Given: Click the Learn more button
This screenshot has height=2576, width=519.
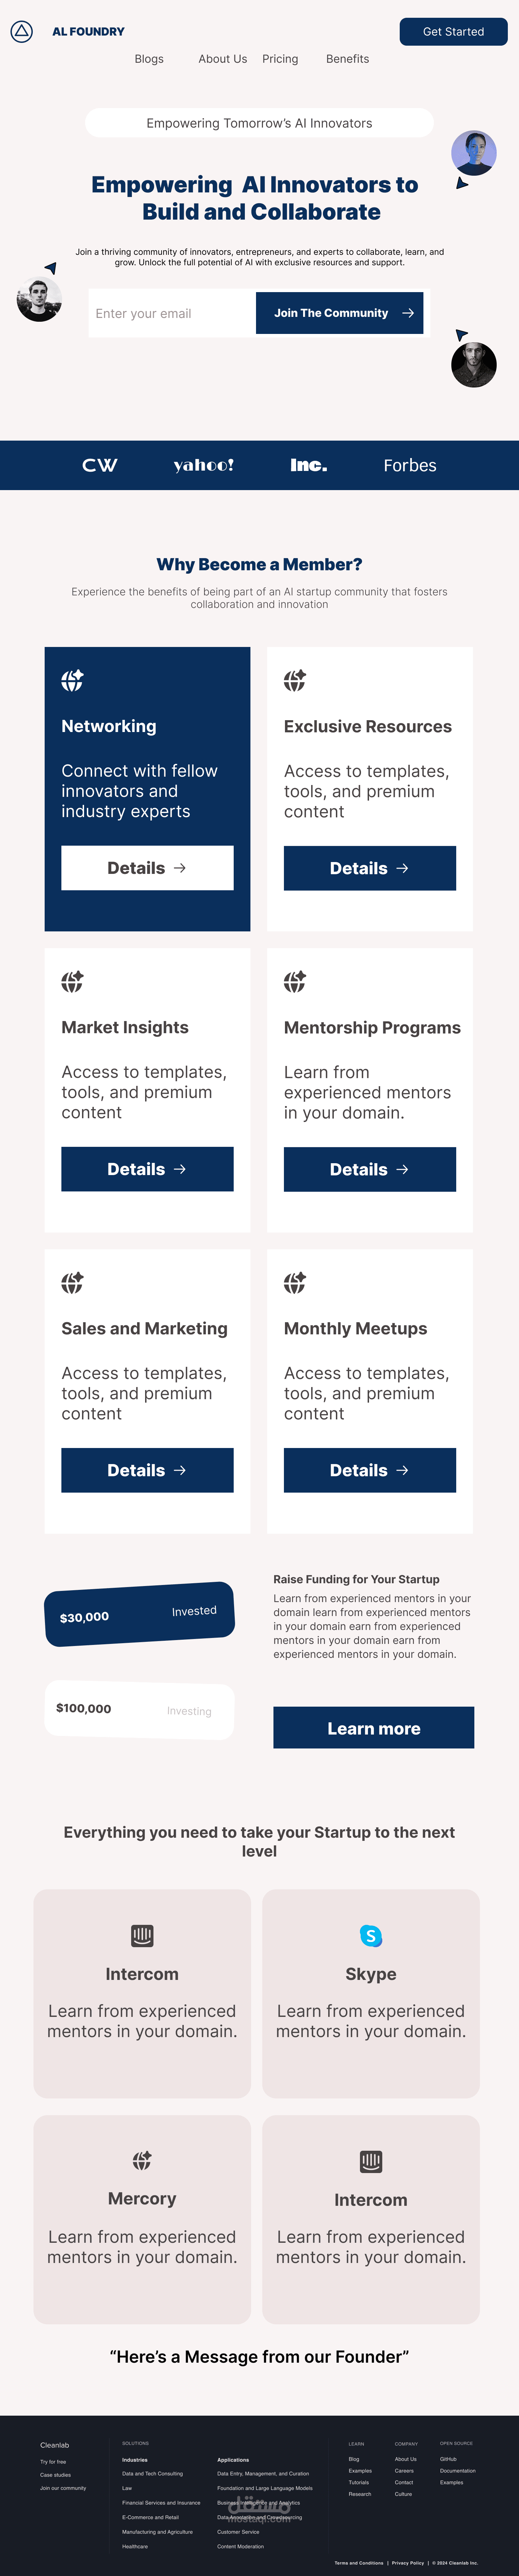Looking at the screenshot, I should point(374,1728).
